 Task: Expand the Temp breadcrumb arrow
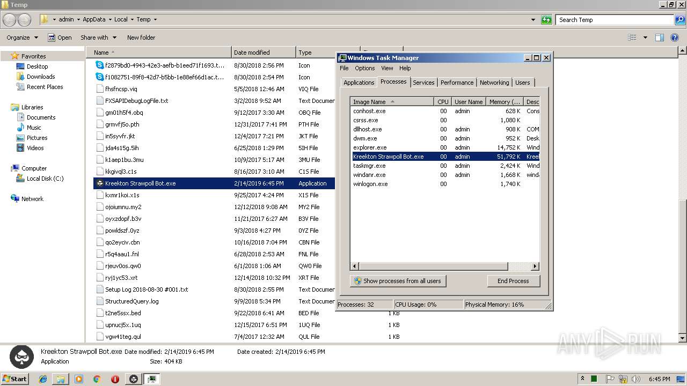(x=155, y=20)
